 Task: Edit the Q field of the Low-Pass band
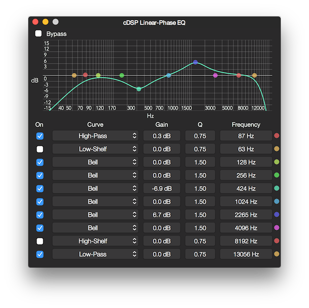[x=200, y=254]
